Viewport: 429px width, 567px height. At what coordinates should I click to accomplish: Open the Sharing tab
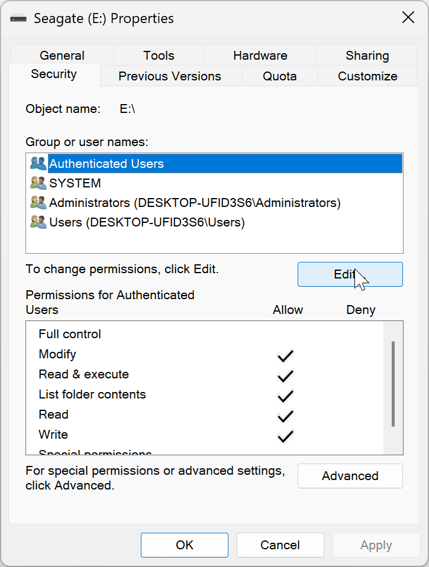click(x=367, y=55)
